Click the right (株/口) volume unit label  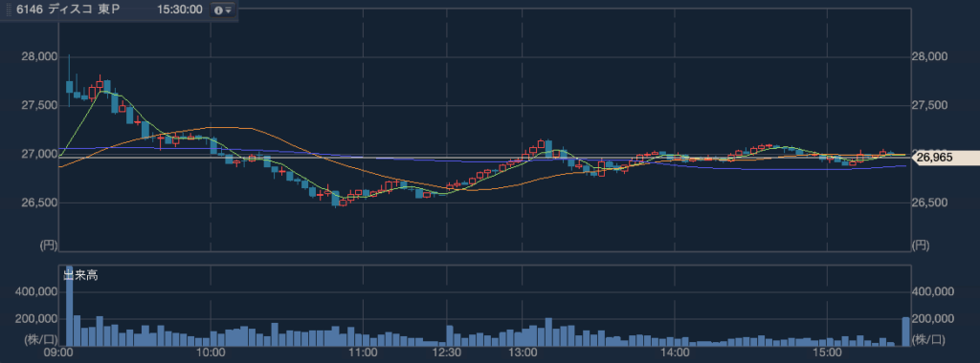928,340
